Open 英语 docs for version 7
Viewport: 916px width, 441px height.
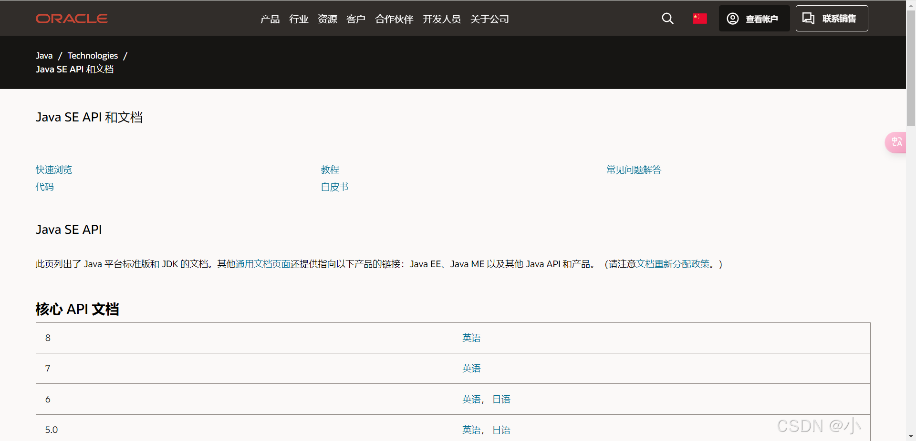(471, 368)
